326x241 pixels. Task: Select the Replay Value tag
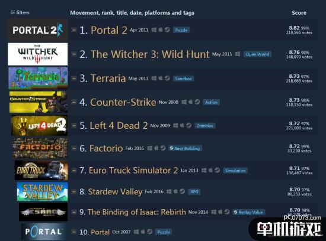[249, 212]
